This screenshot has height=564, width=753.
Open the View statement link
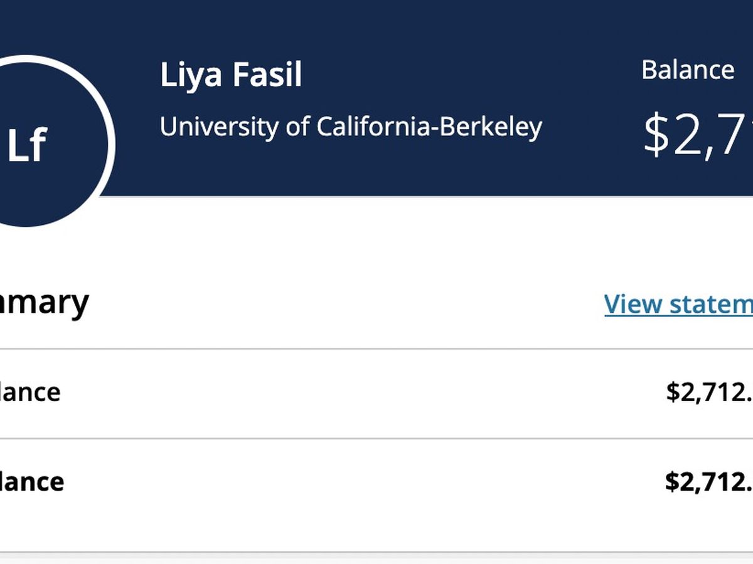678,304
